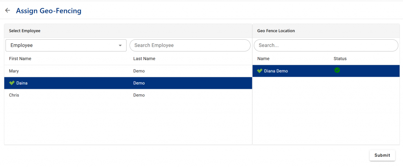Toggle the Diana Demo geo fence row
Image resolution: width=403 pixels, height=167 pixels.
point(326,71)
